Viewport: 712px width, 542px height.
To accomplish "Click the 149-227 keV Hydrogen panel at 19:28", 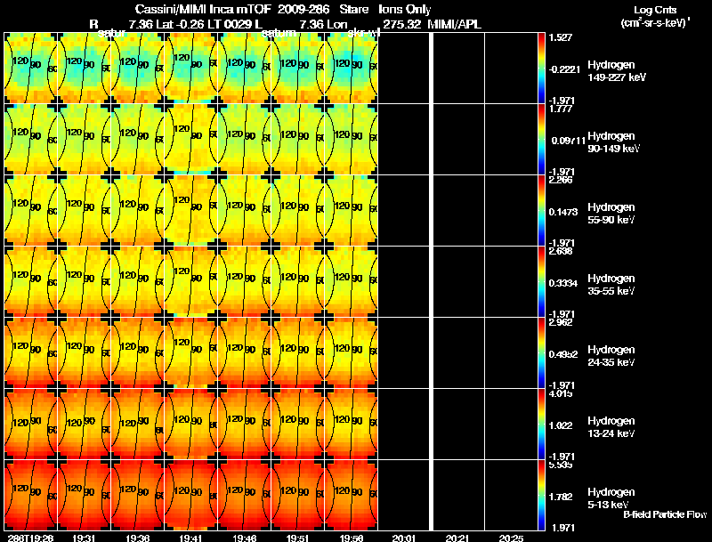I will click(x=31, y=68).
